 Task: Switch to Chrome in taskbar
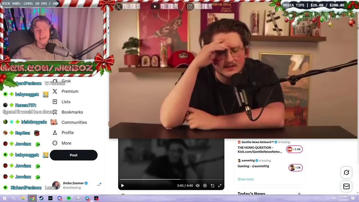pyautogui.click(x=32, y=198)
